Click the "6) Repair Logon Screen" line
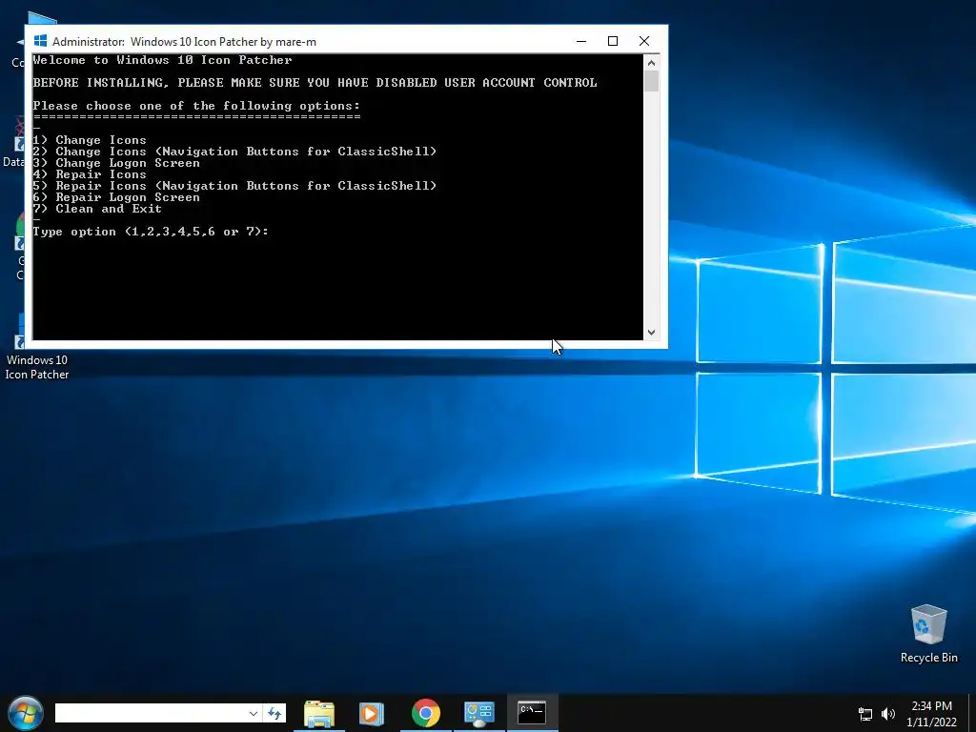The width and height of the screenshot is (976, 732). click(116, 197)
